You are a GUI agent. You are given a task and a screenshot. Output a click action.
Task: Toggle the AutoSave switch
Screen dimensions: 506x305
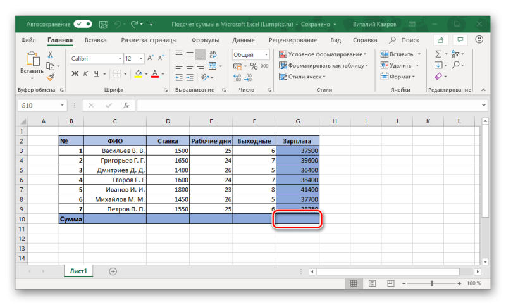coord(83,24)
